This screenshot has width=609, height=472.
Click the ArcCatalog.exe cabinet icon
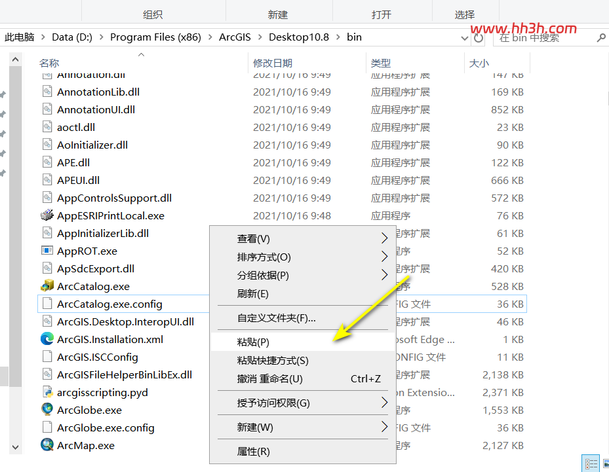click(x=47, y=286)
